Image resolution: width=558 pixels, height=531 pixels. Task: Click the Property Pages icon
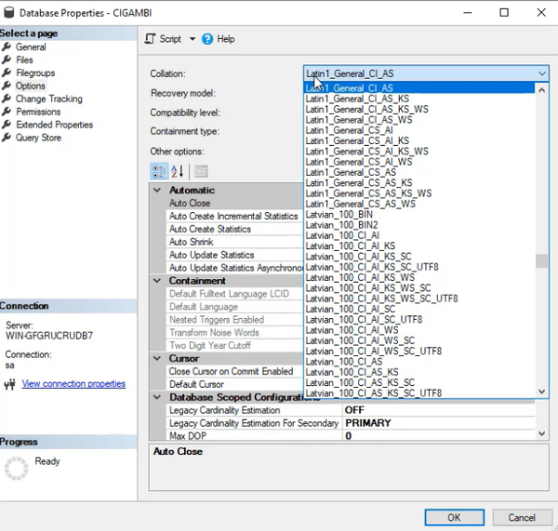tap(201, 171)
